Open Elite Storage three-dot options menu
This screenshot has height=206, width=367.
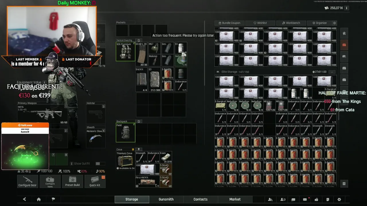coord(332,72)
